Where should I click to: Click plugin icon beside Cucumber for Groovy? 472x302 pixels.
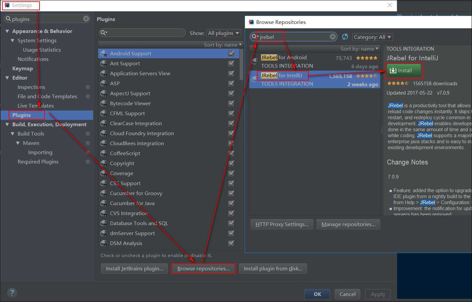click(x=104, y=193)
